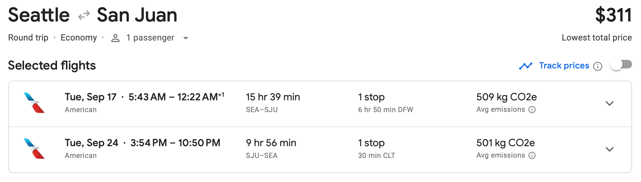This screenshot has height=182, width=641.
Task: Click the price trend graph icon
Action: click(526, 66)
